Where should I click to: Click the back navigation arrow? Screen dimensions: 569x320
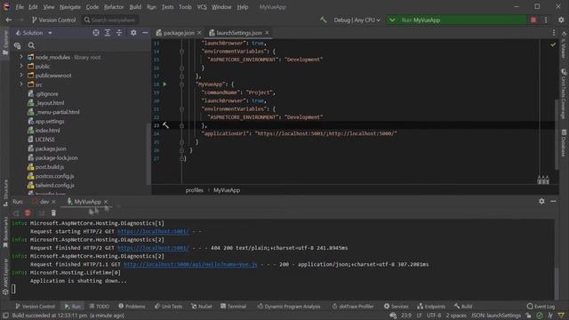click(9, 20)
